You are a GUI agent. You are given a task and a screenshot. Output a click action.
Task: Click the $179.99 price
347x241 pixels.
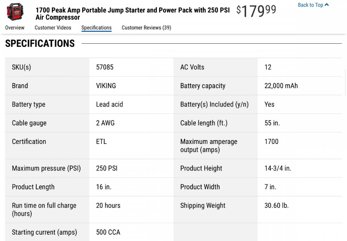pyautogui.click(x=256, y=11)
